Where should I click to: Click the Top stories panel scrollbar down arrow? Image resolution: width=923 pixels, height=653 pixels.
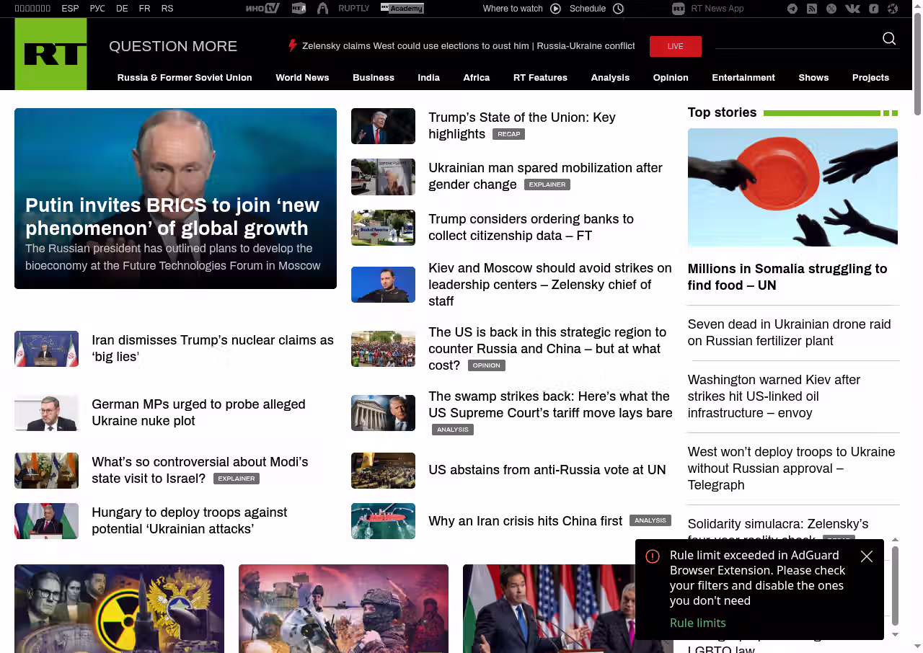tap(896, 634)
